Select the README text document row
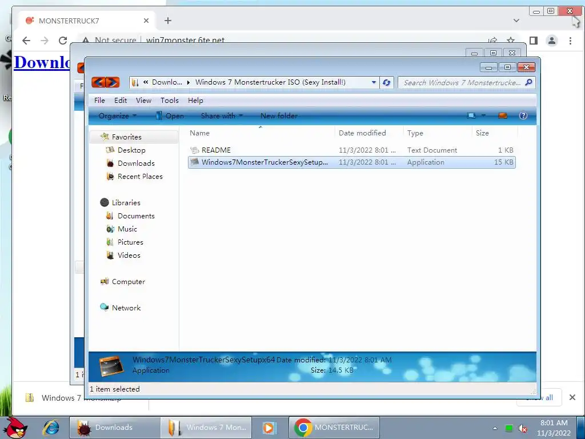This screenshot has height=439, width=585. point(352,150)
